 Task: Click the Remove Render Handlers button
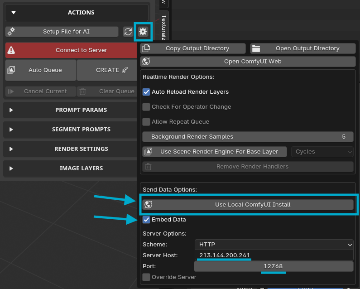coord(248,167)
